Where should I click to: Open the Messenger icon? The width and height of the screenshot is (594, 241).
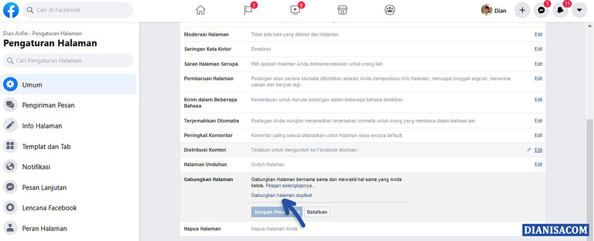(x=541, y=11)
